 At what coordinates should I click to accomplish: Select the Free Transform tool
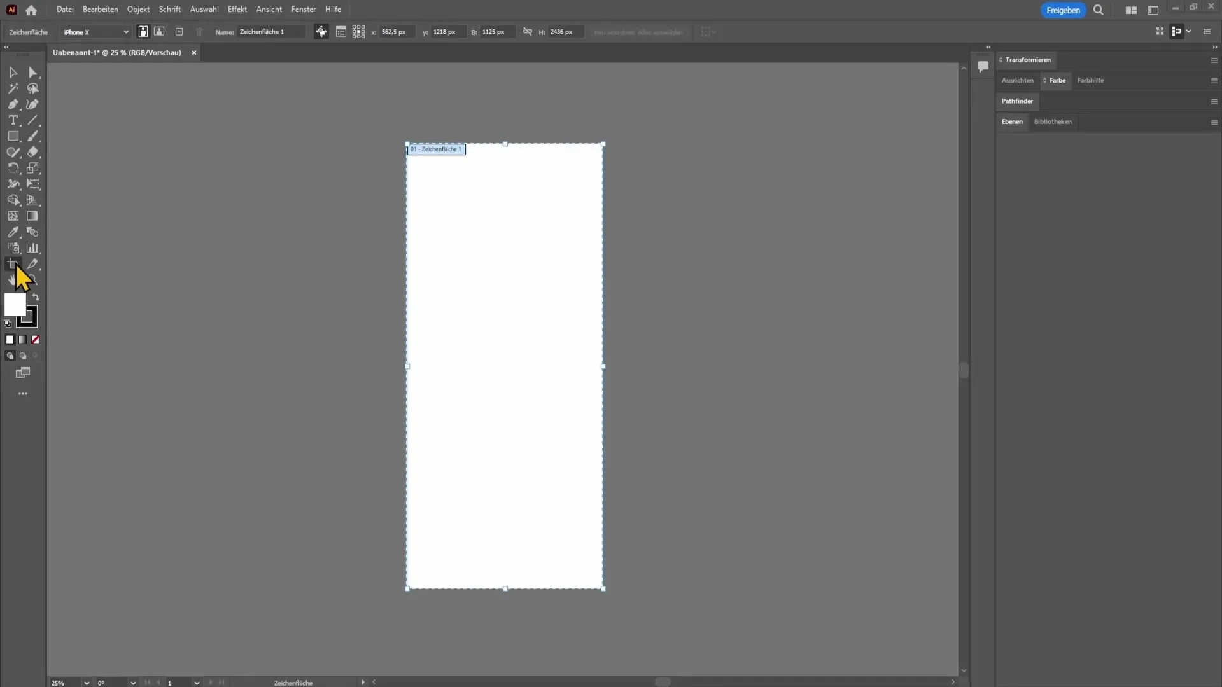click(33, 184)
